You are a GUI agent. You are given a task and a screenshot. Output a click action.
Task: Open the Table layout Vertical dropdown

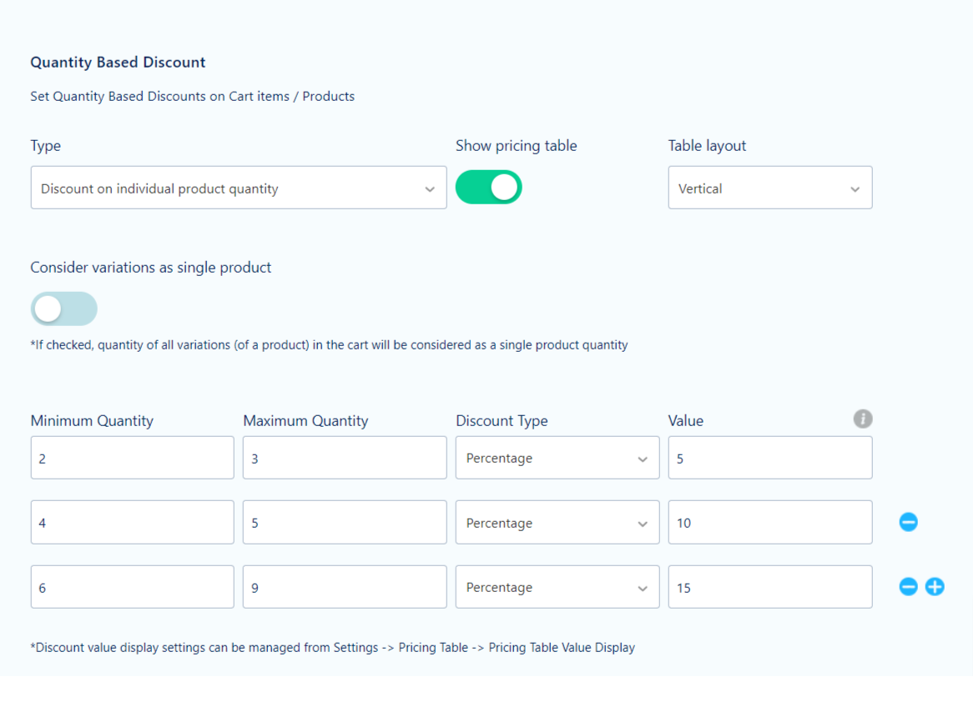coord(770,188)
